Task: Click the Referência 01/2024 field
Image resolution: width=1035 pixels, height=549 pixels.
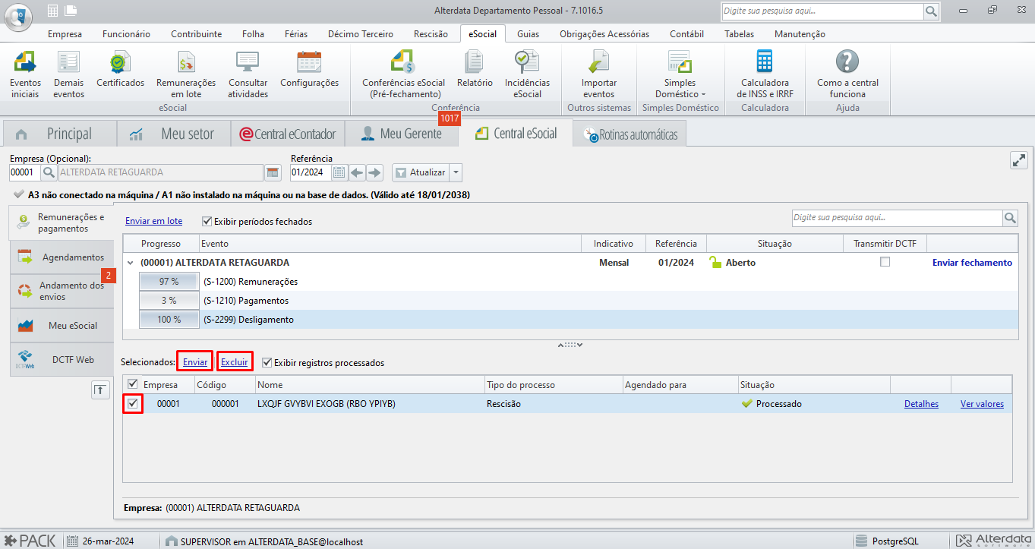Action: pyautogui.click(x=311, y=172)
